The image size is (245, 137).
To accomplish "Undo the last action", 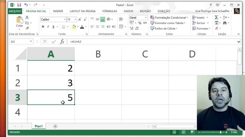I will 26,5.
